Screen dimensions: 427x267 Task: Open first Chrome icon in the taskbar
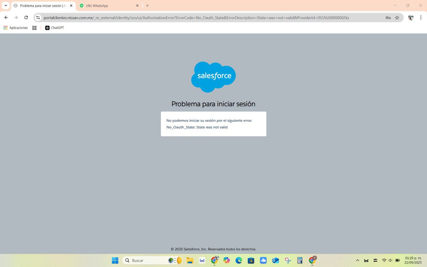coord(214,261)
